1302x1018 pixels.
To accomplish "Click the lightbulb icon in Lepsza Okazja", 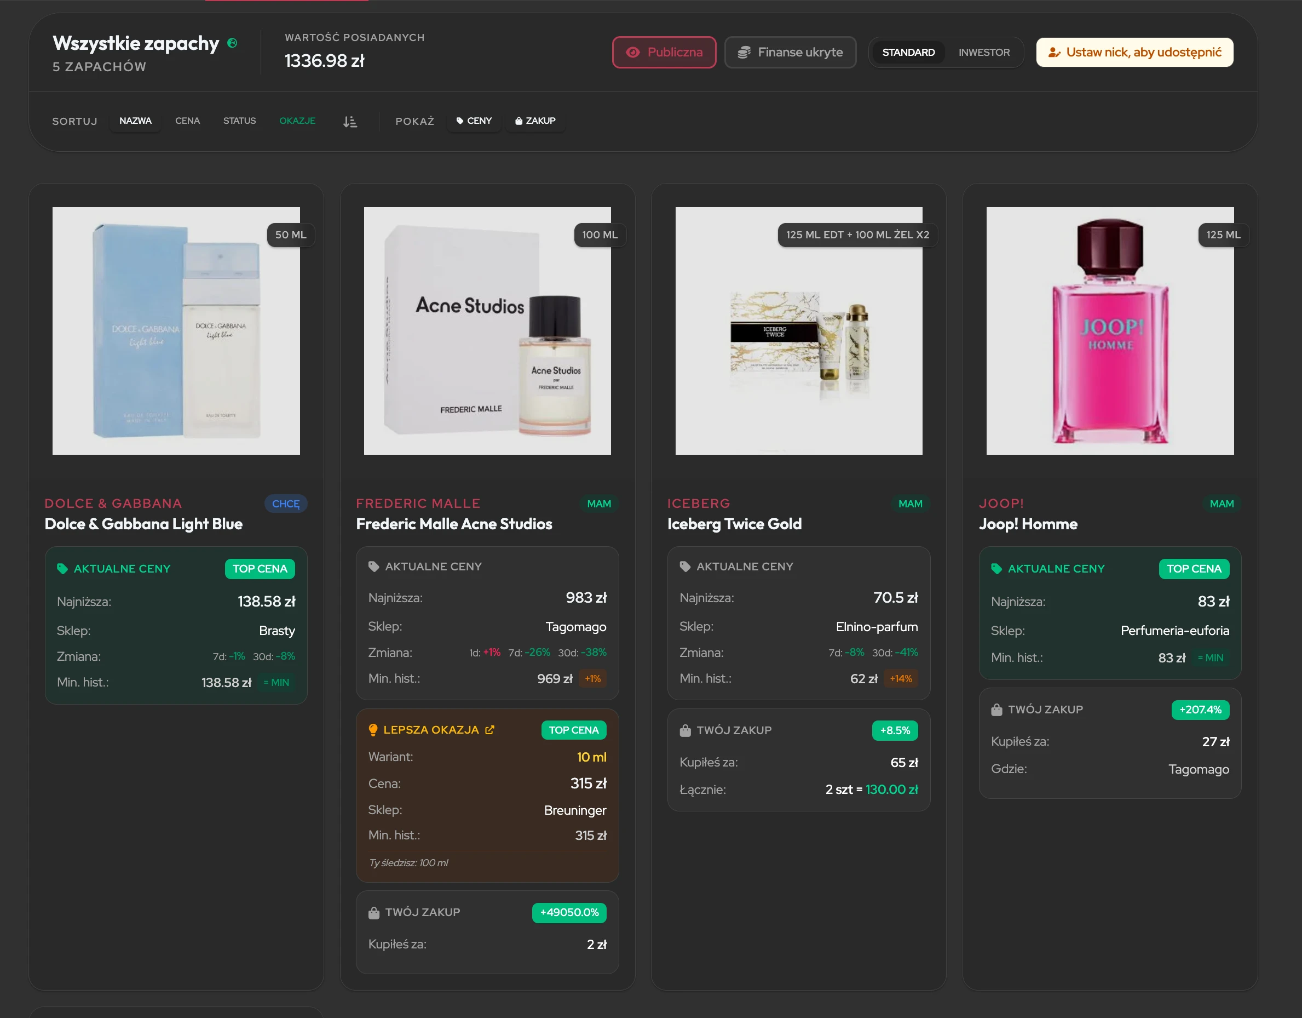I will [373, 730].
